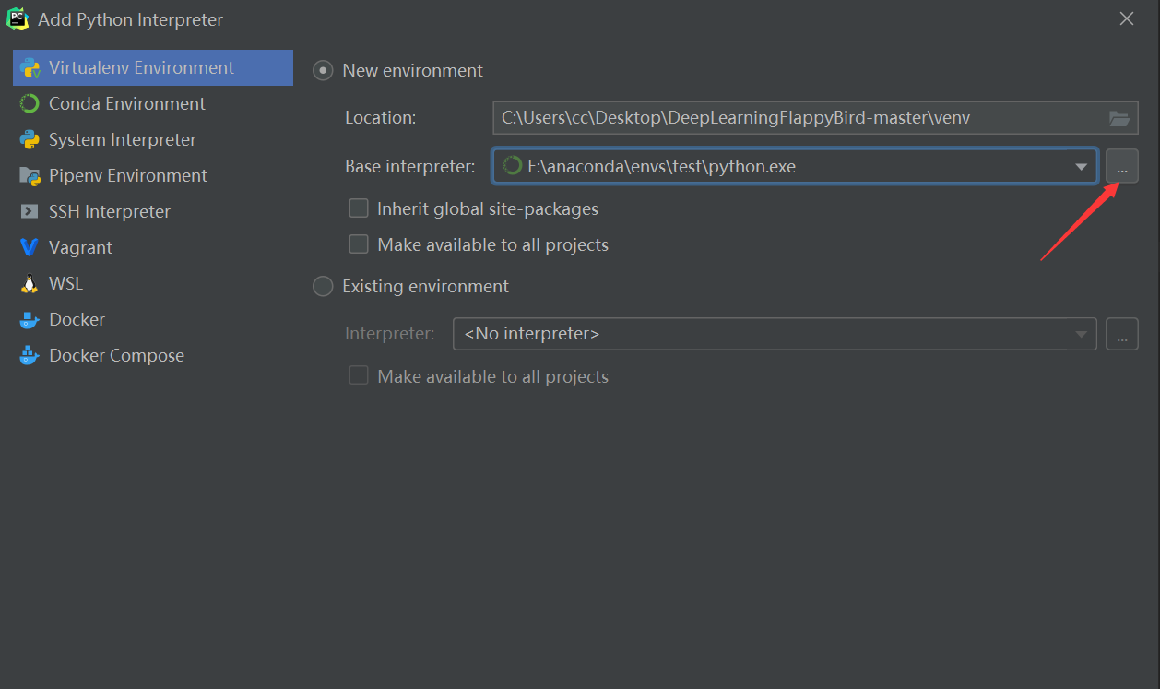Click inside the Location path field
Screen dimensions: 1160x689
[x=793, y=118]
